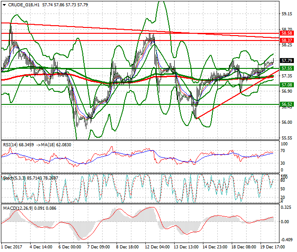Click the 0.325 value on MACD scale
Screen dimensions: 297x252
click(286, 207)
